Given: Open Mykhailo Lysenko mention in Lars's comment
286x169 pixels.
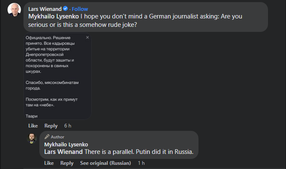Looking at the screenshot, I should tap(52, 16).
